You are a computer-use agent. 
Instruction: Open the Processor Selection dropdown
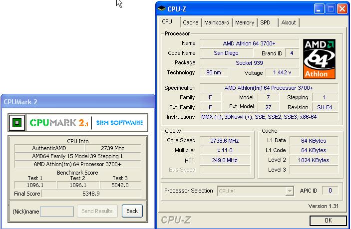pyautogui.click(x=290, y=191)
